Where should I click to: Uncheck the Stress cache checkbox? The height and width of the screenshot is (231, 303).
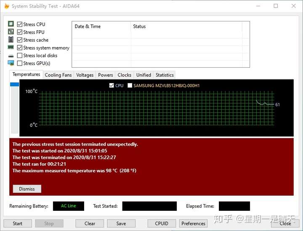[x=20, y=40]
